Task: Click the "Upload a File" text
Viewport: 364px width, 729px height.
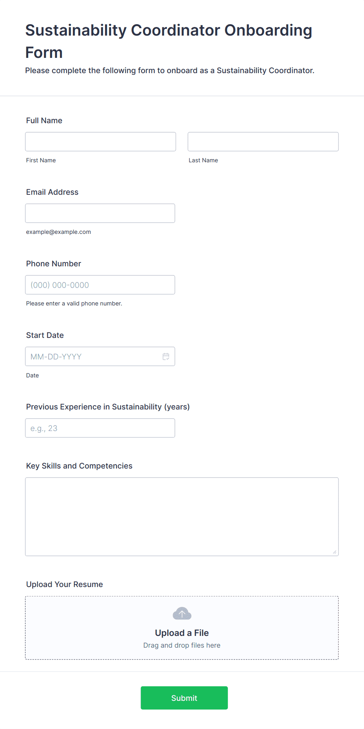Action: (x=182, y=633)
